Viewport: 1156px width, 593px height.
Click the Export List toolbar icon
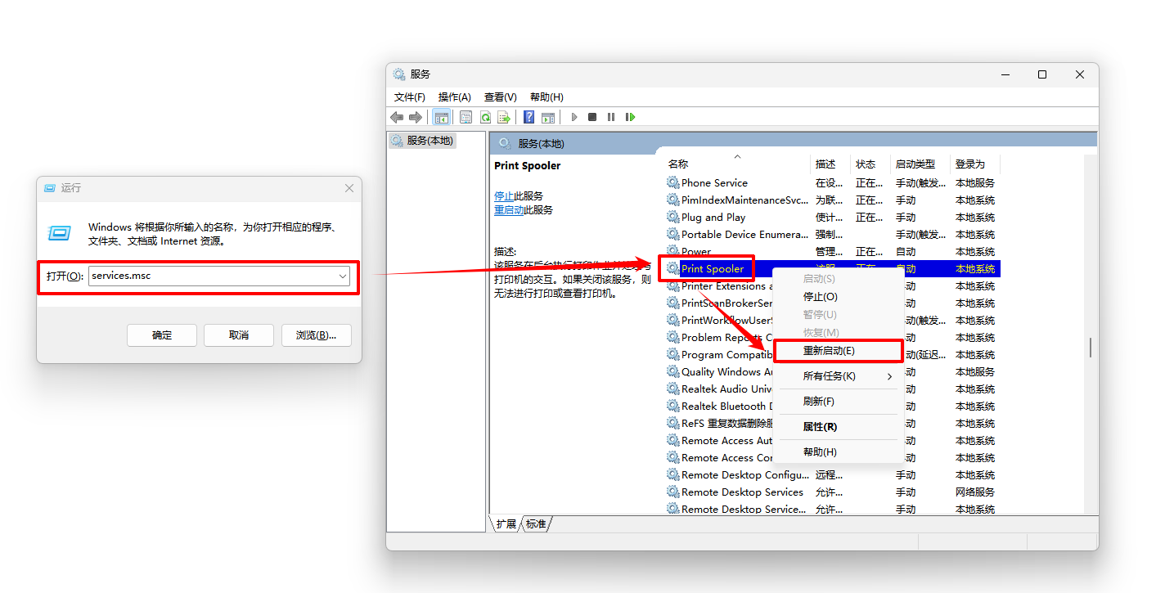point(504,117)
